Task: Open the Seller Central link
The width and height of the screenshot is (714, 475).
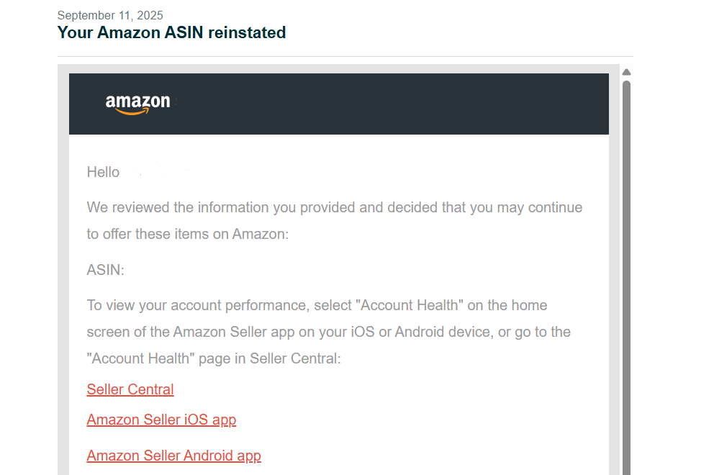Action: coord(130,389)
